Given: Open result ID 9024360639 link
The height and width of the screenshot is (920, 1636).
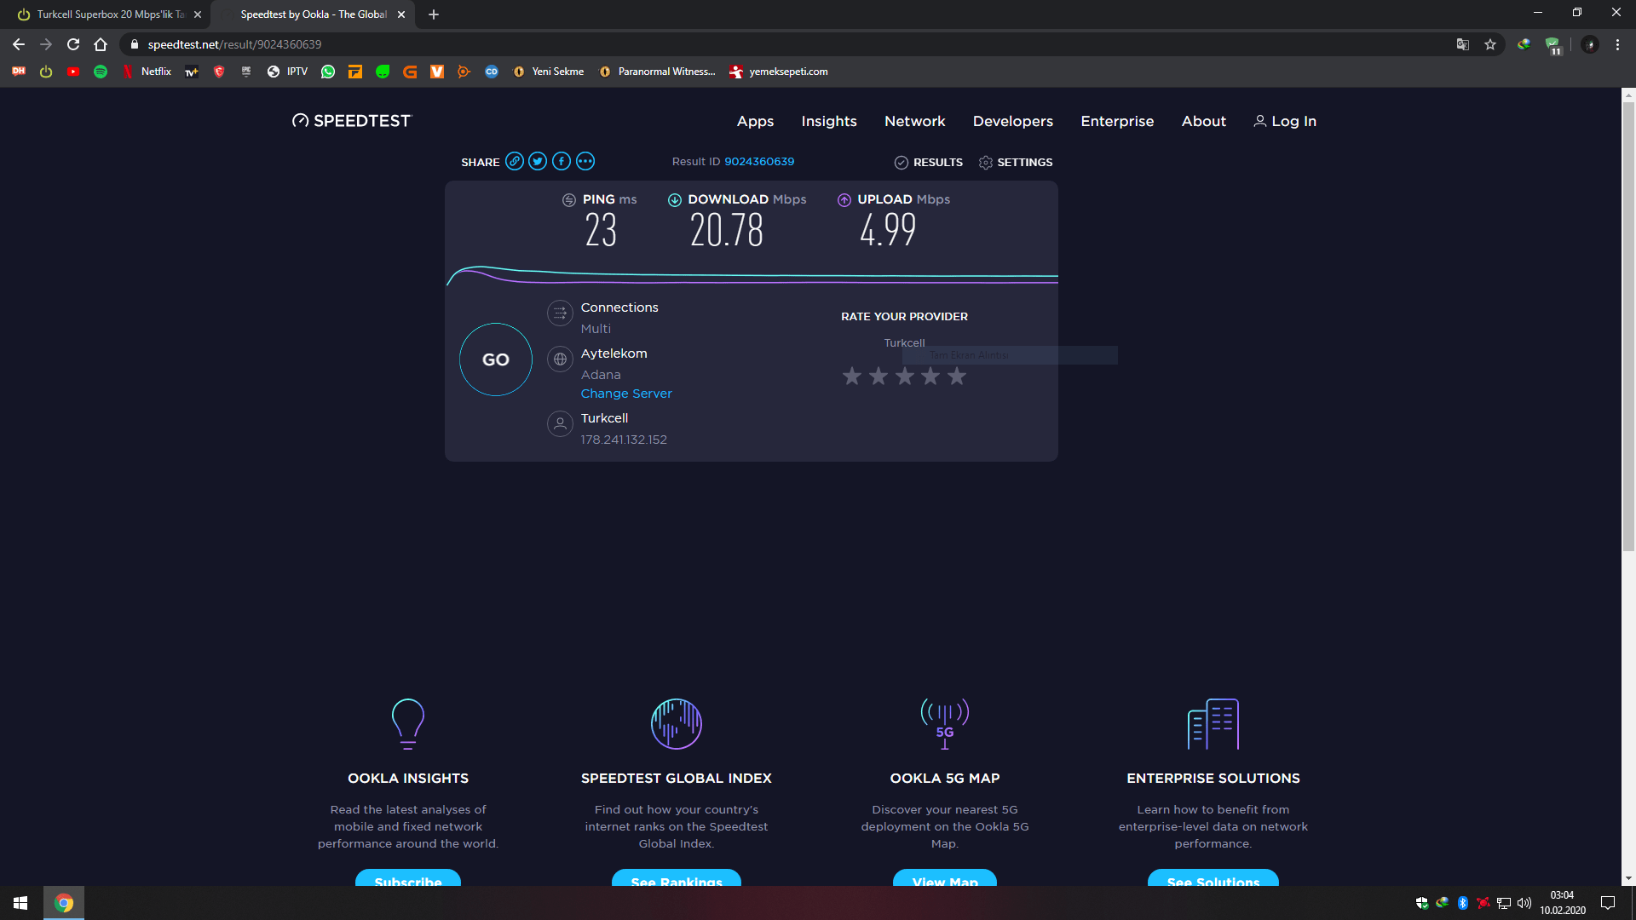Looking at the screenshot, I should [759, 162].
